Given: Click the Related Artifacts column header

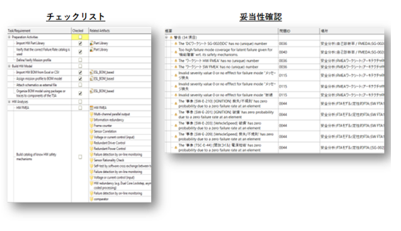Looking at the screenshot, I should (120, 31).
